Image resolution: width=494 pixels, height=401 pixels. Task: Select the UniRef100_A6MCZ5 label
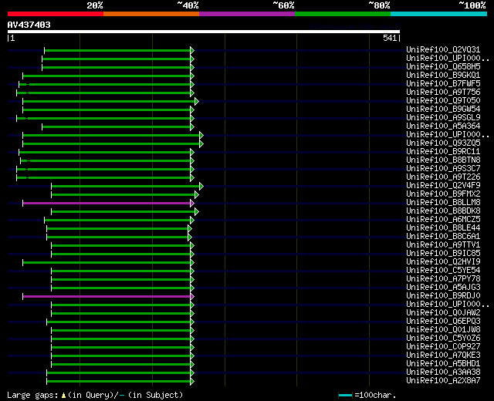(x=443, y=219)
